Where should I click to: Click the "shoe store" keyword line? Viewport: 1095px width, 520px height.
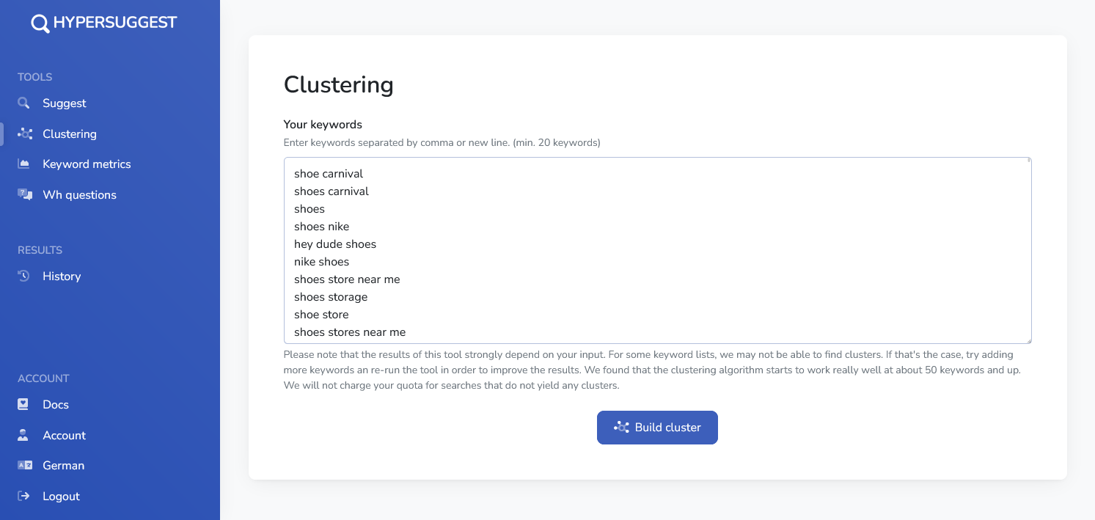coord(321,315)
